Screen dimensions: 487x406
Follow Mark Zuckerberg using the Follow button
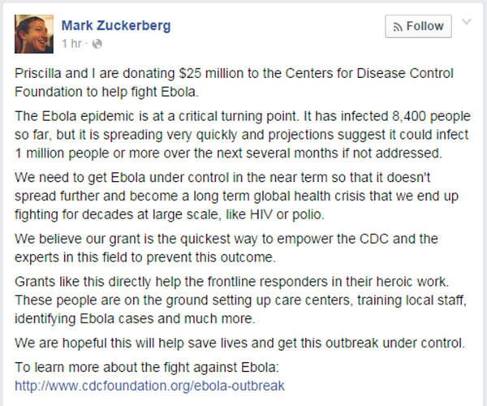[x=418, y=27]
